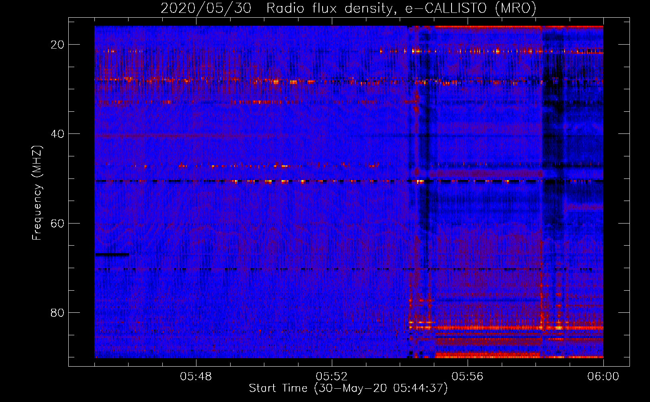Click the '(MRO)' station name in title
Image resolution: width=650 pixels, height=402 pixels.
tap(515, 8)
